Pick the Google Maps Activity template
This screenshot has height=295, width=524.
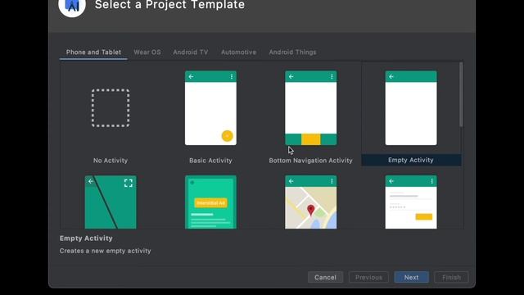point(311,202)
